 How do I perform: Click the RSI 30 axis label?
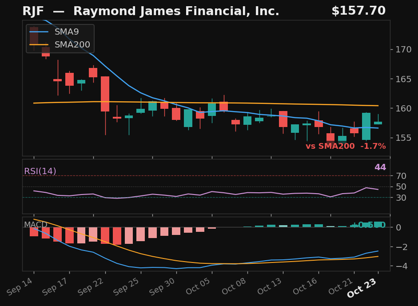(401, 198)
